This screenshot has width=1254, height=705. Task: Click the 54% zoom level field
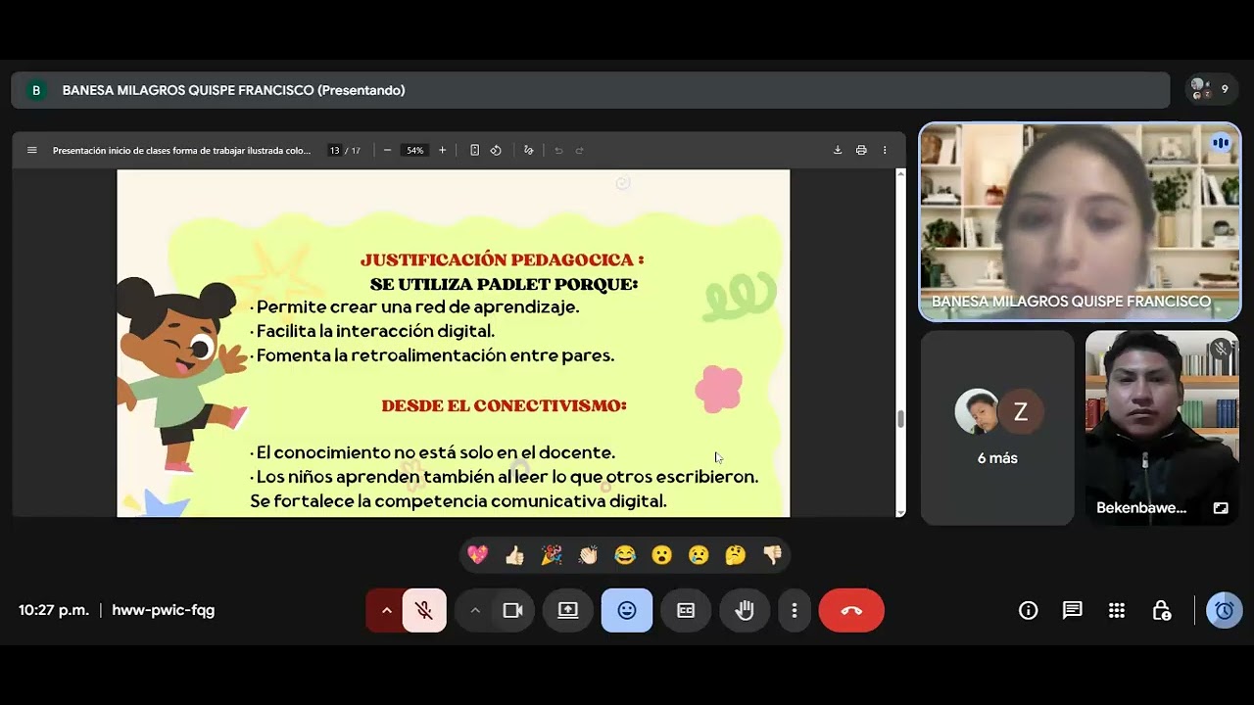tap(415, 150)
